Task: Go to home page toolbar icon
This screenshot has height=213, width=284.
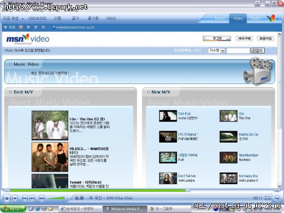Action: click(43, 27)
